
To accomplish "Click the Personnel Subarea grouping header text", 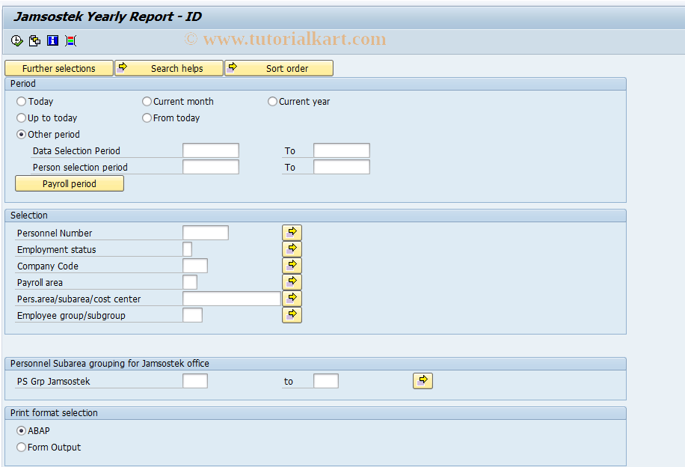I will 110,364.
